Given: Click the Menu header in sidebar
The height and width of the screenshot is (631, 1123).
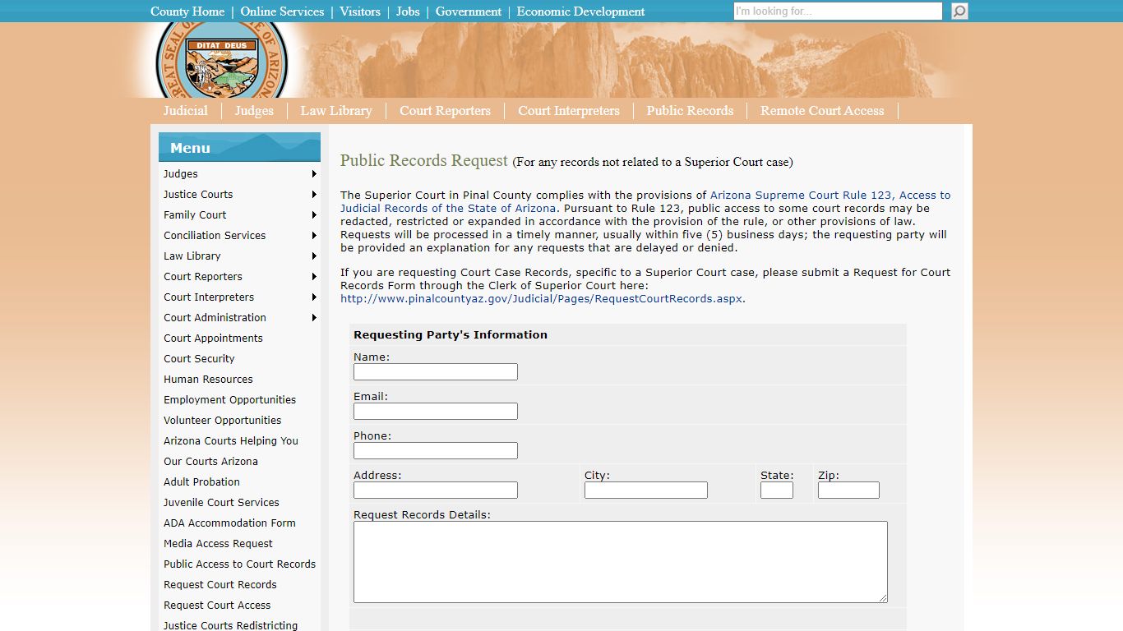Looking at the screenshot, I should (239, 147).
